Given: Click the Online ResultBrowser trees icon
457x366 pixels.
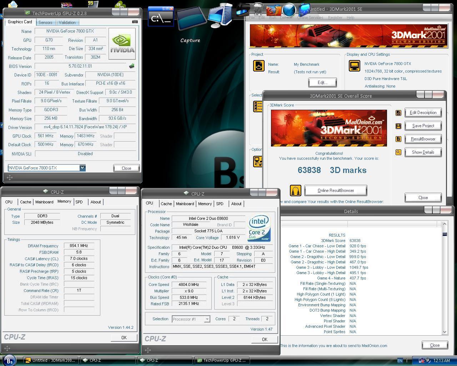Looking at the screenshot, I should point(295,191).
